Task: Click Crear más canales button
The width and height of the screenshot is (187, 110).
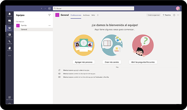Action: (x=112, y=62)
